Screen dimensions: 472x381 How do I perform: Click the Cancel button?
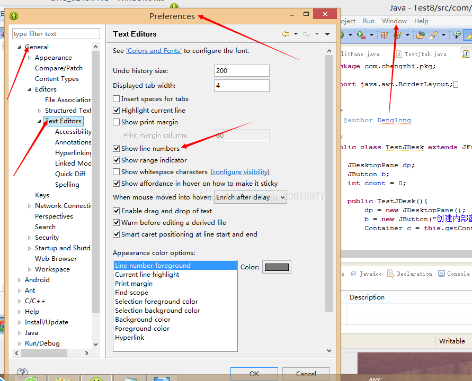coord(306,374)
